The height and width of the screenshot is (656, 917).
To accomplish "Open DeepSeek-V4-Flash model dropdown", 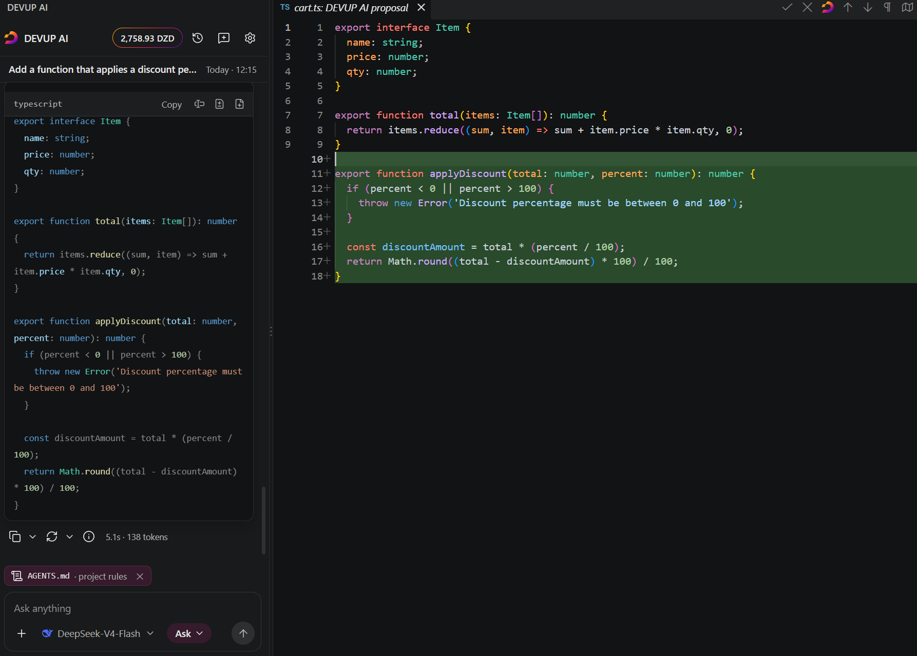I will [x=98, y=633].
